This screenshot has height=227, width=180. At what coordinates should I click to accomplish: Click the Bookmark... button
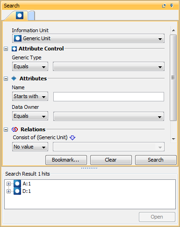pos(66,160)
